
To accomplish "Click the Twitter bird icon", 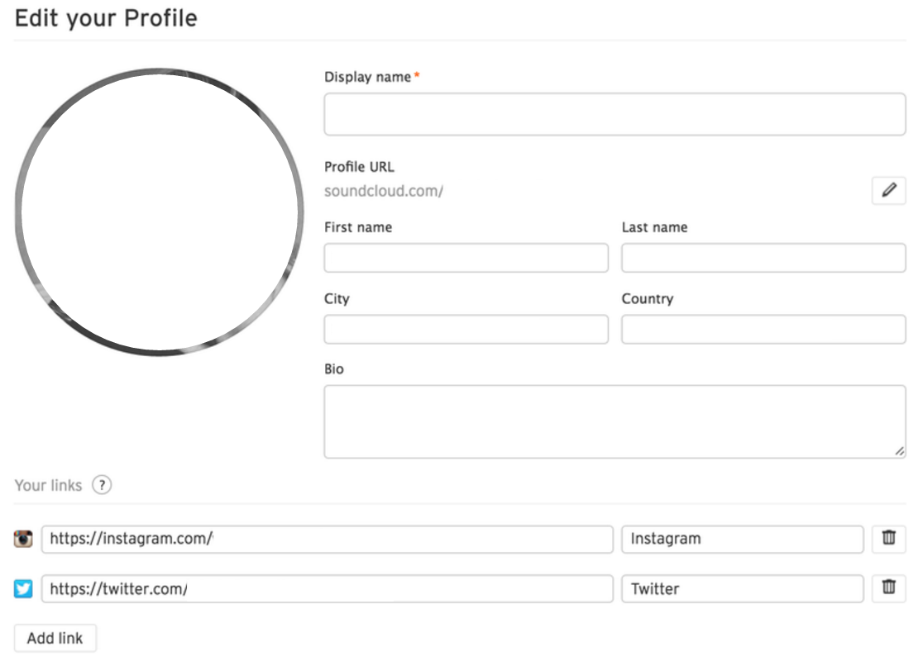I will pos(24,589).
